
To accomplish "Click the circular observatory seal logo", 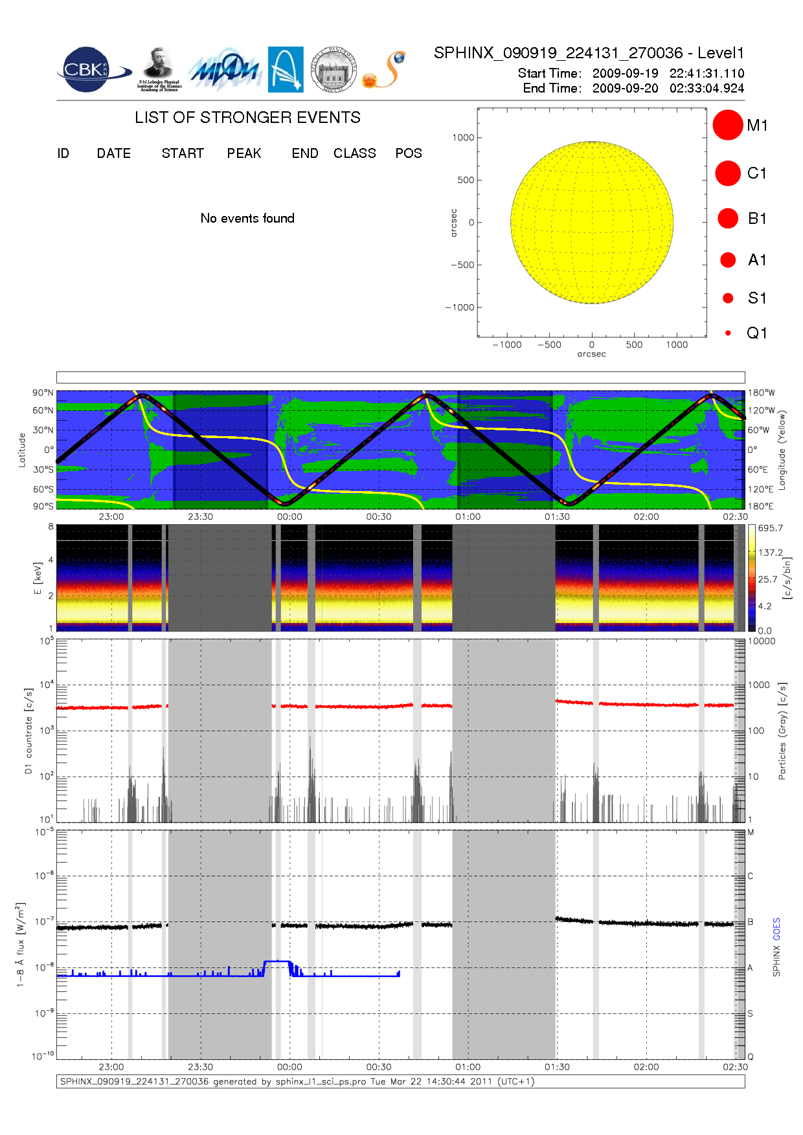I will (x=334, y=70).
